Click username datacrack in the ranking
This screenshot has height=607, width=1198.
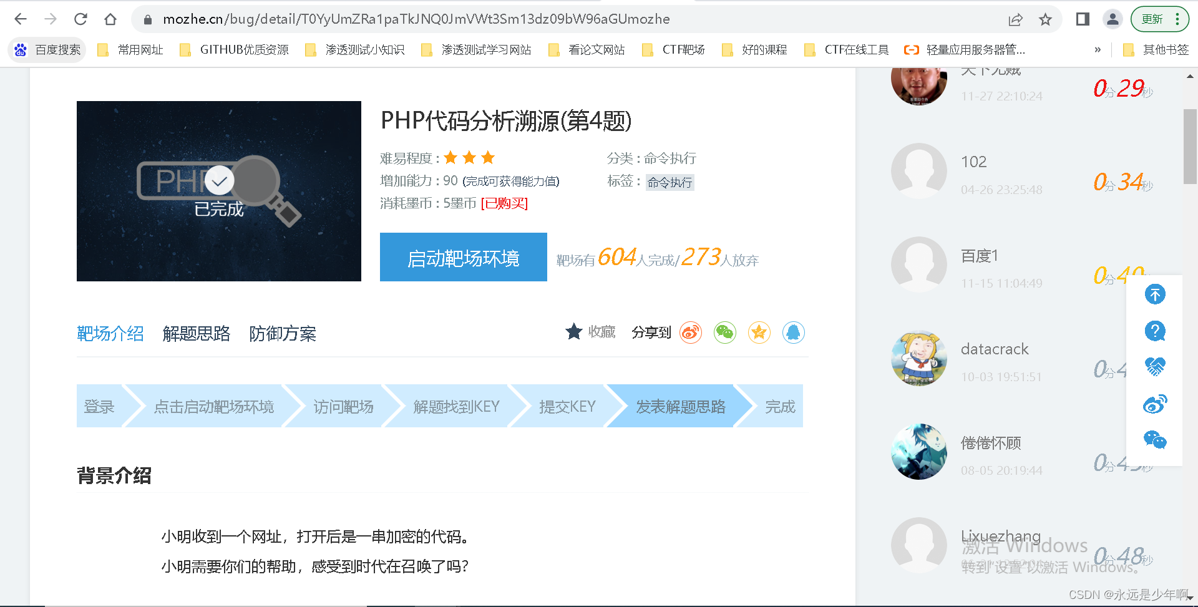[995, 349]
